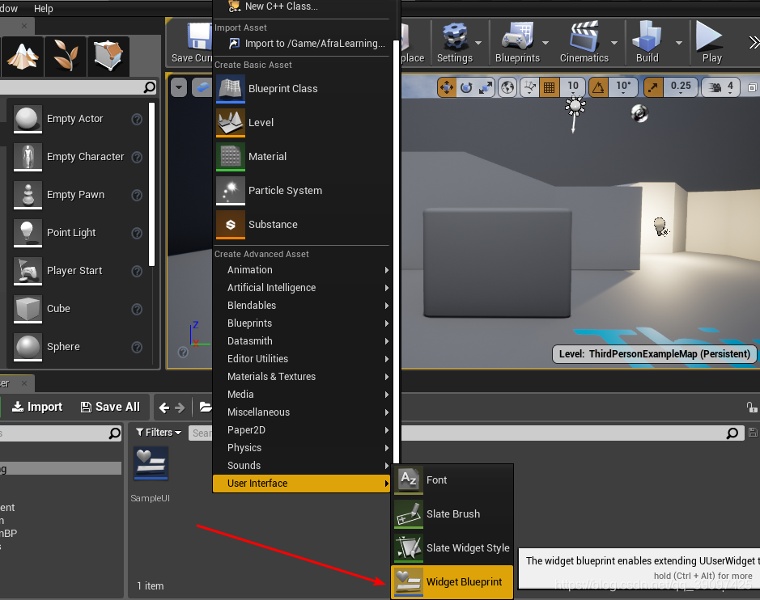This screenshot has width=760, height=600.
Task: Open the Filters dropdown
Action: click(159, 433)
